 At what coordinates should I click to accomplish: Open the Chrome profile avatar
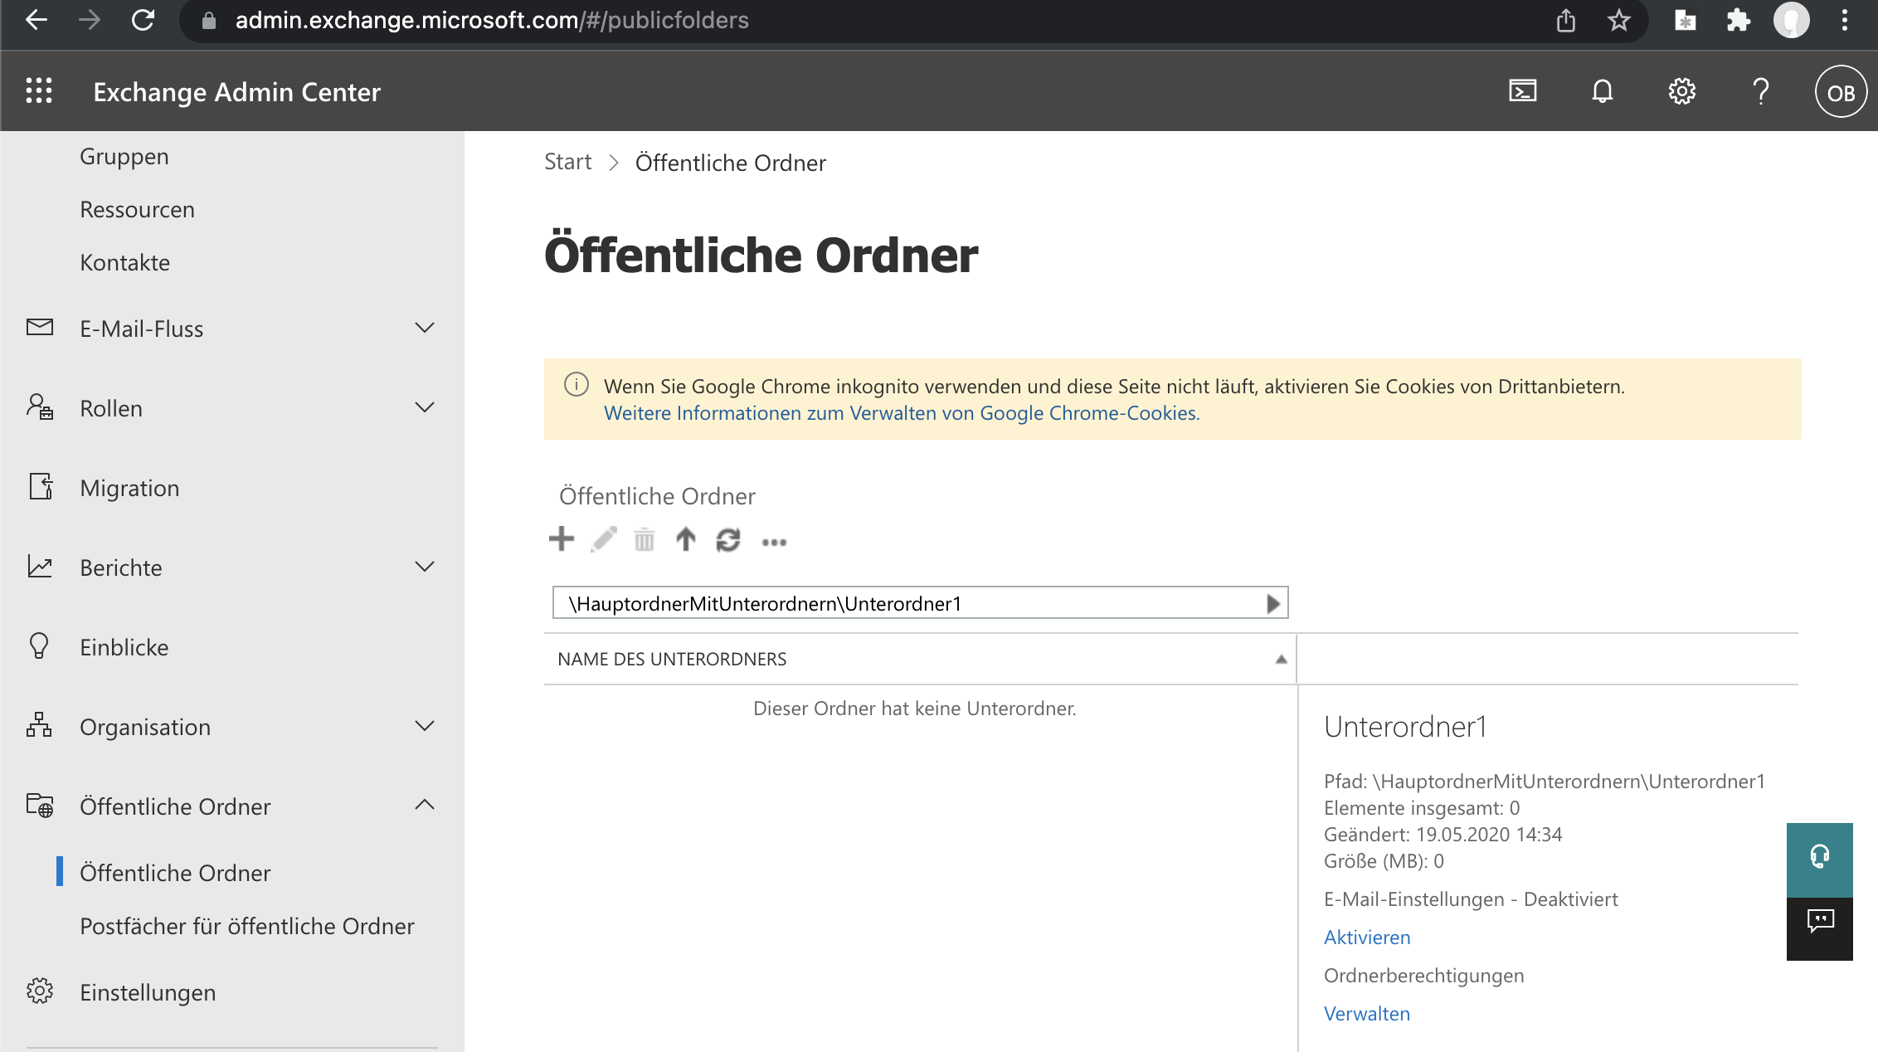[x=1791, y=20]
